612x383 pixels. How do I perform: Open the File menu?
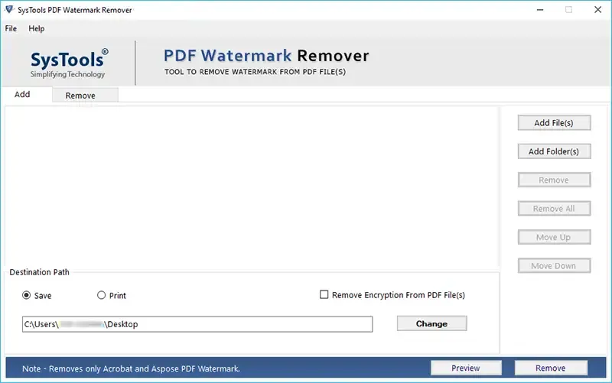coord(11,28)
